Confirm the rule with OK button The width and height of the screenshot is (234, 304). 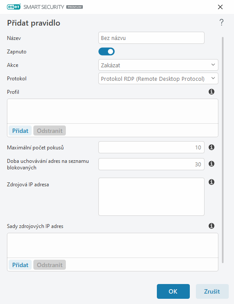tap(173, 291)
